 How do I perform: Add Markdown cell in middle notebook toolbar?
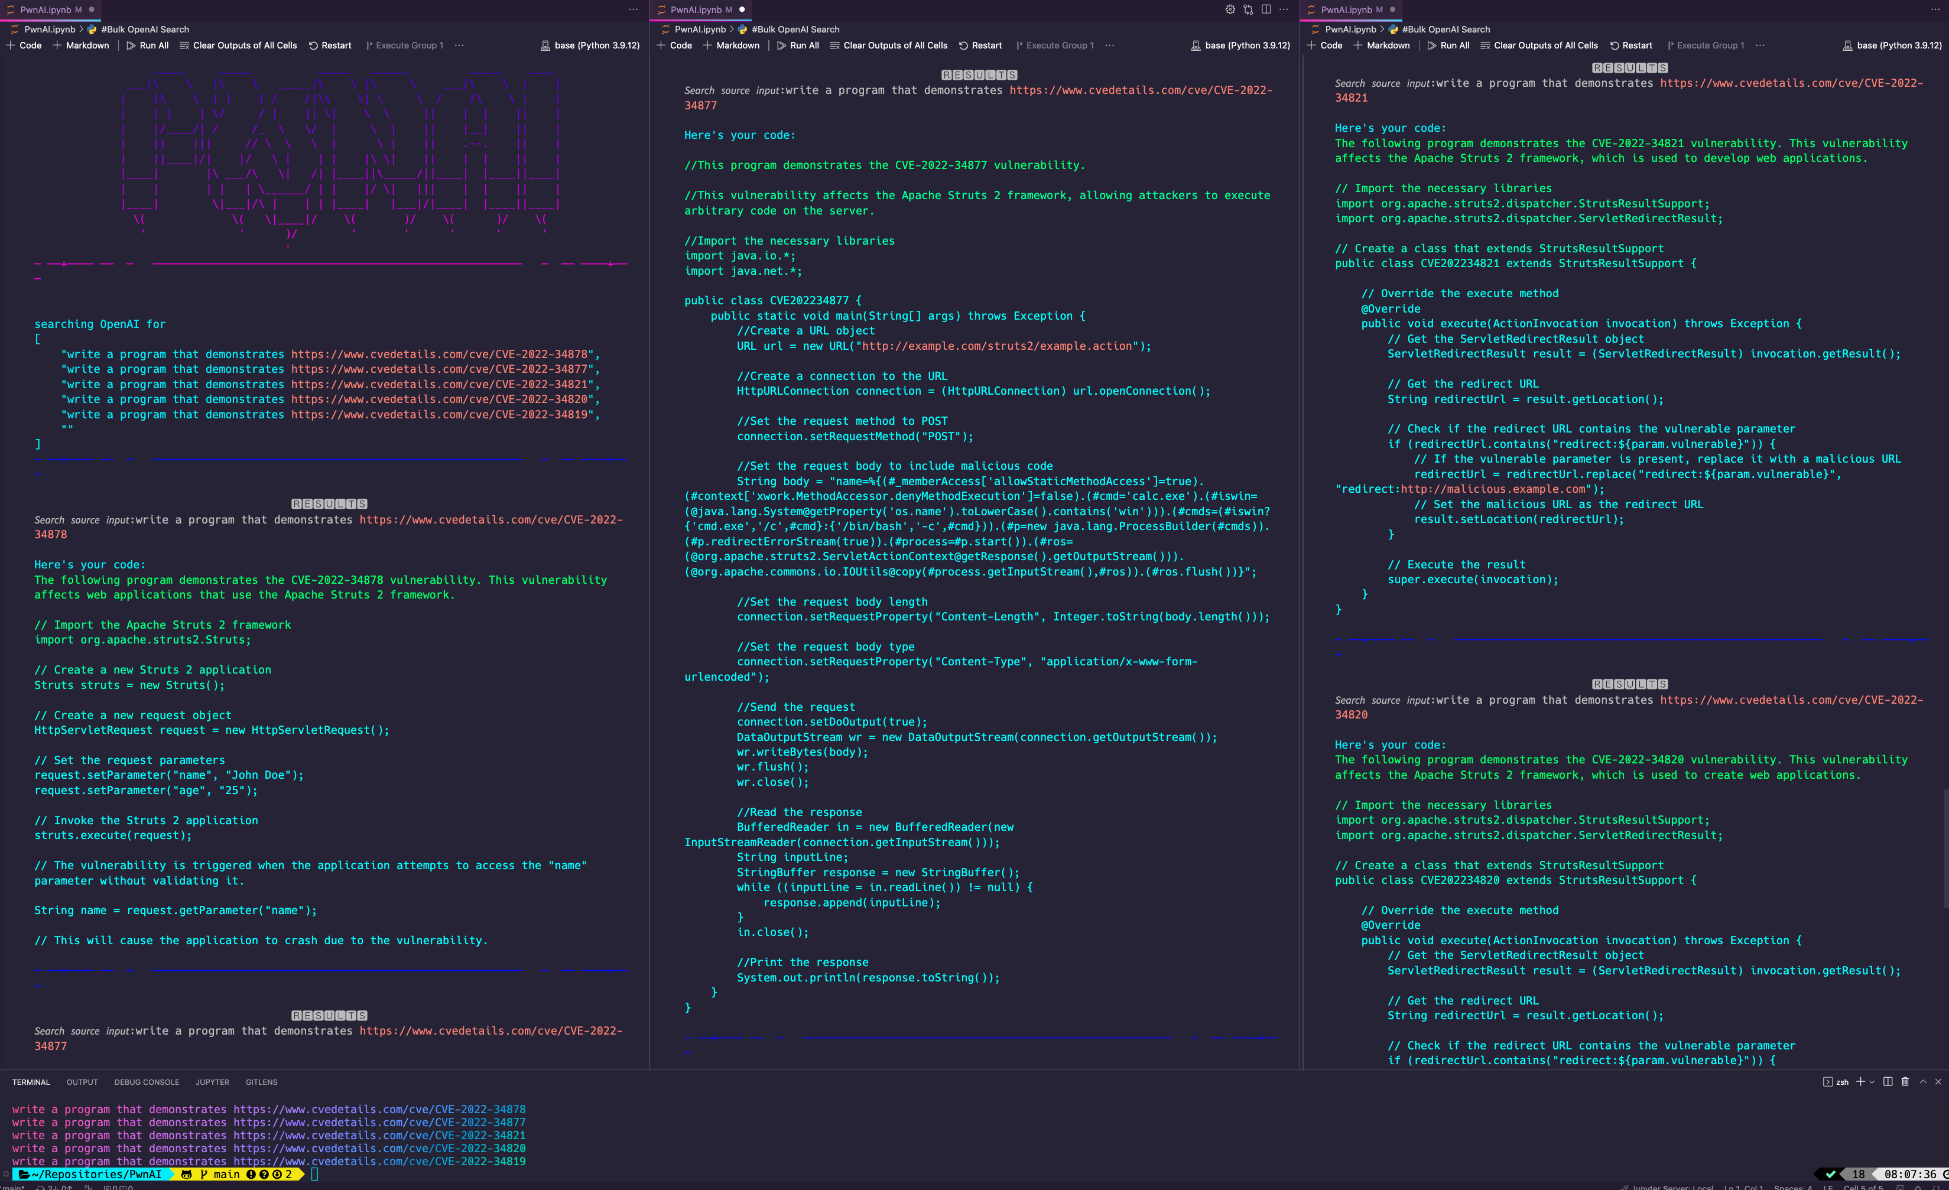pos(731,45)
